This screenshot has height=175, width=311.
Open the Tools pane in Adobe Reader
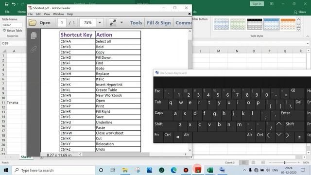(x=136, y=23)
